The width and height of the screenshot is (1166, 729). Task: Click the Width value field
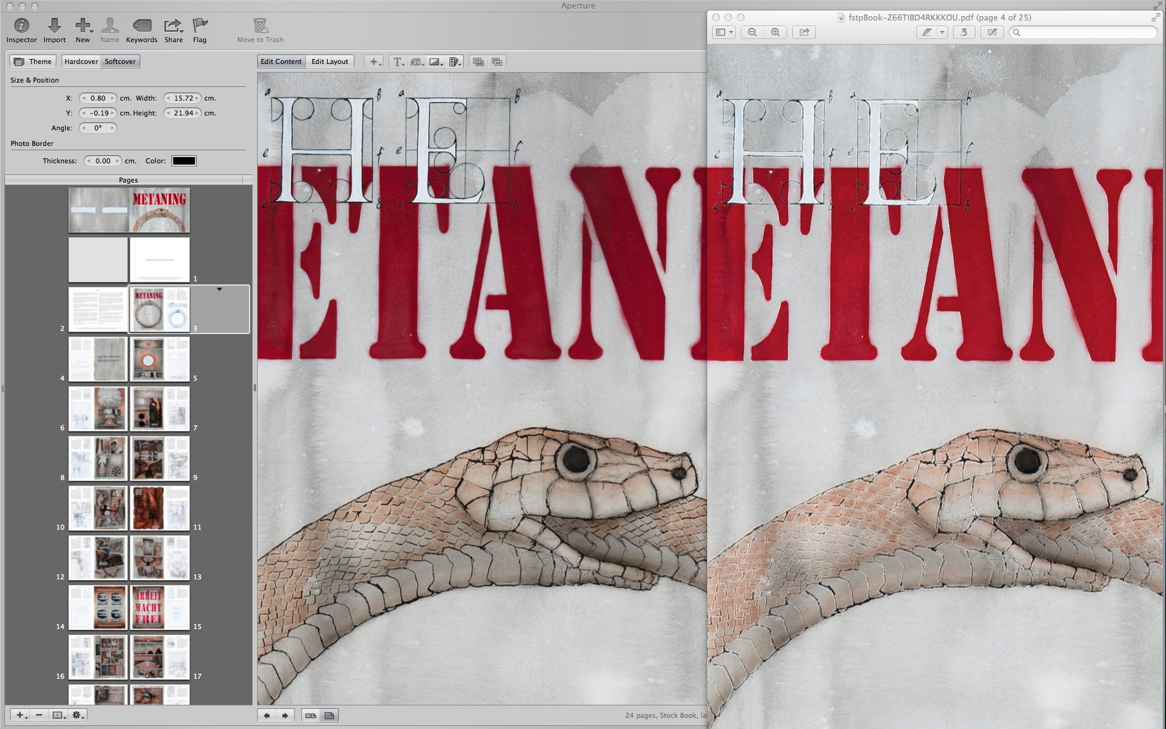pos(183,98)
